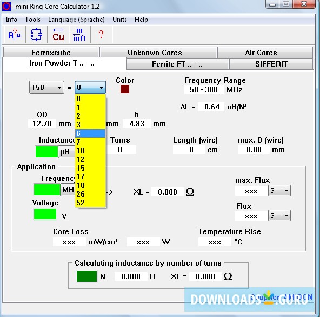Open the T50 core size dropdown

pos(46,87)
